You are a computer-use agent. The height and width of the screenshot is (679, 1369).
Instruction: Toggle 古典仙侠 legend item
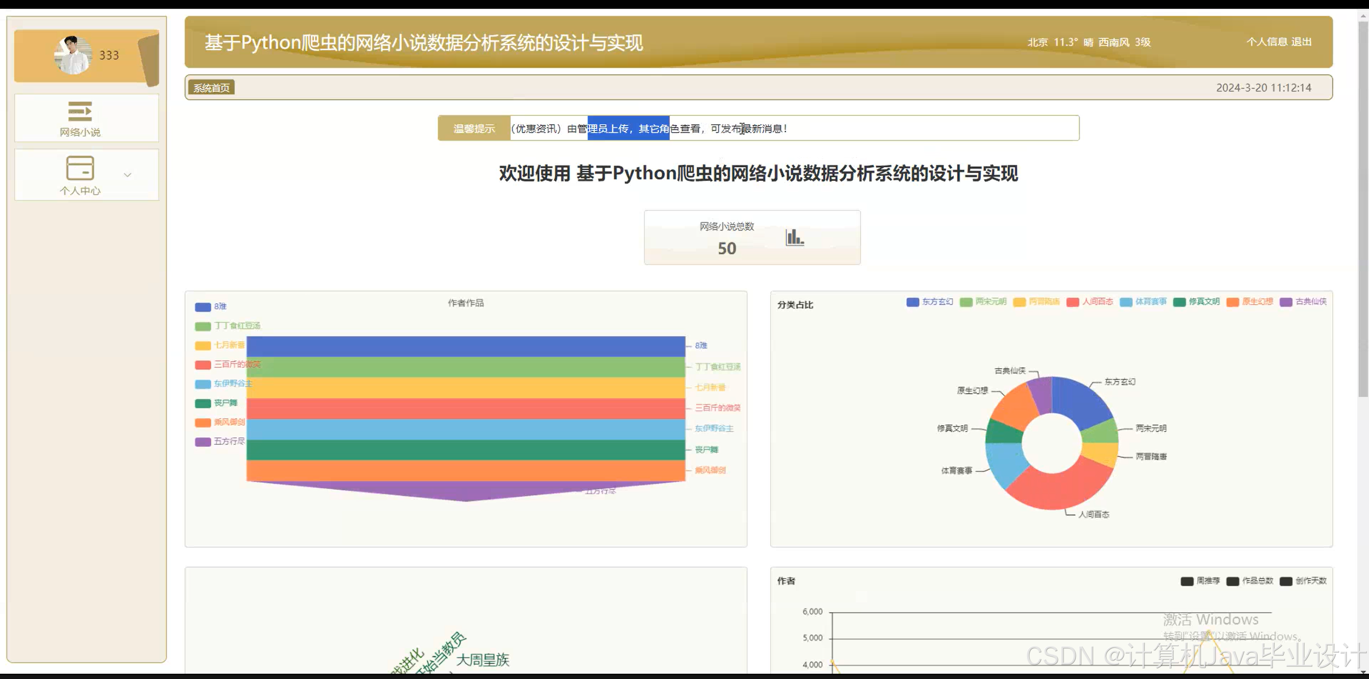point(1303,302)
